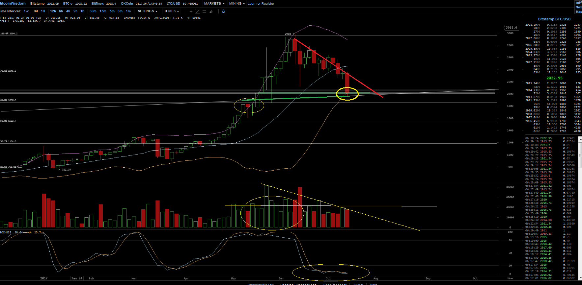Click the 2980 high price label on chart
Screen dimensions: 582x285
tap(288, 34)
